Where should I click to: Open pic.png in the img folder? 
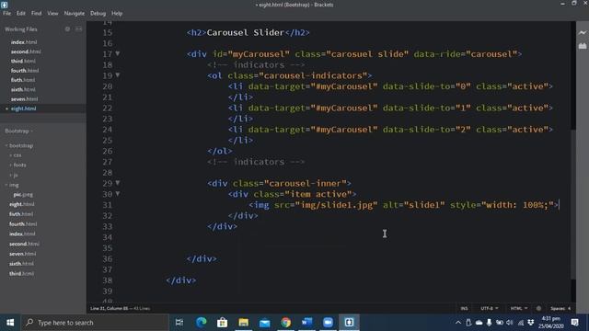coord(23,194)
